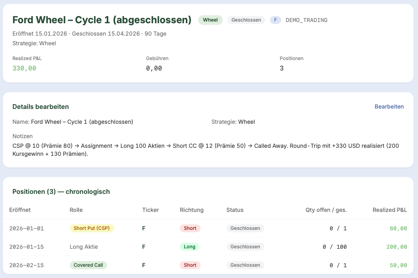
Task: Click the Short Put (CSP) role badge
Action: click(92, 228)
